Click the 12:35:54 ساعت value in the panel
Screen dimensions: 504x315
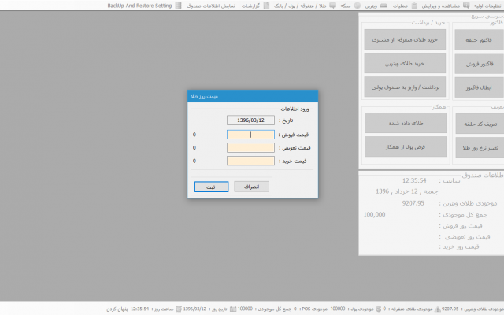pos(414,180)
